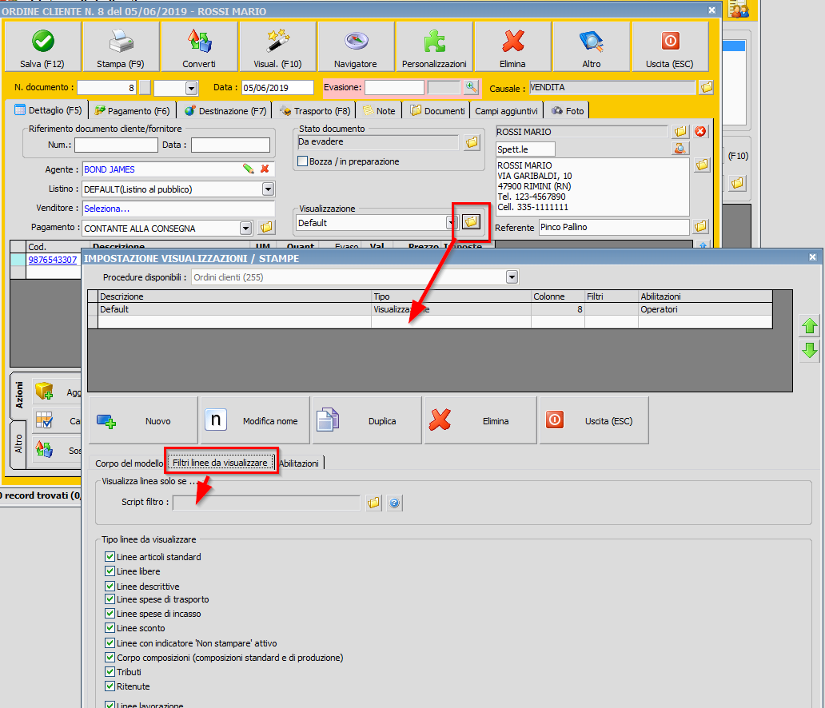This screenshot has width=825, height=708.
Task: Click the Script filtro input field
Action: 267,503
